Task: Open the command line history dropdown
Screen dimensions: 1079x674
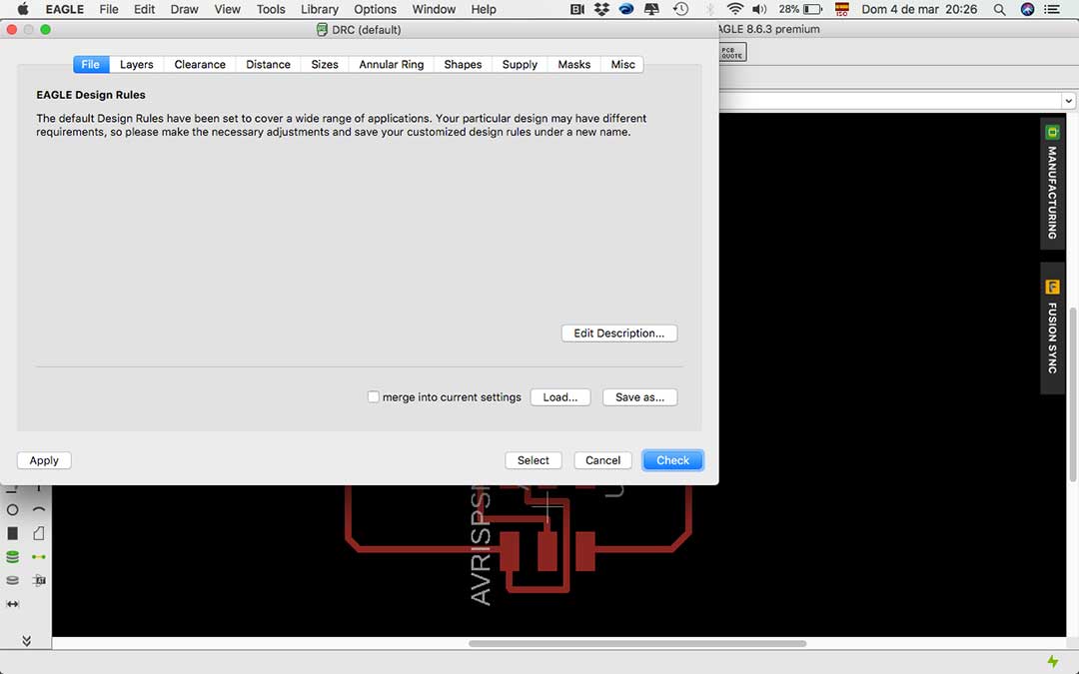Action: click(1068, 101)
